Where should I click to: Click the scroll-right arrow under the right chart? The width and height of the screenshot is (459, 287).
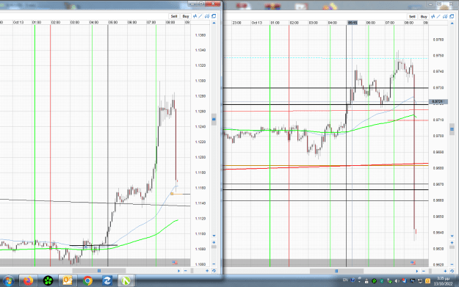coord(417,271)
